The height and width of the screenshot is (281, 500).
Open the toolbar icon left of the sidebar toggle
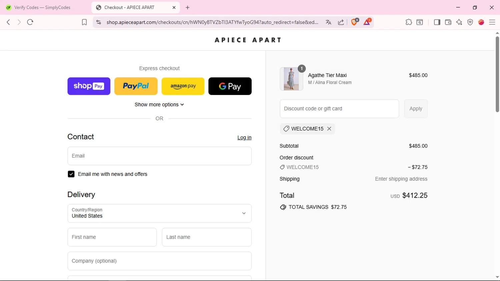point(420,22)
